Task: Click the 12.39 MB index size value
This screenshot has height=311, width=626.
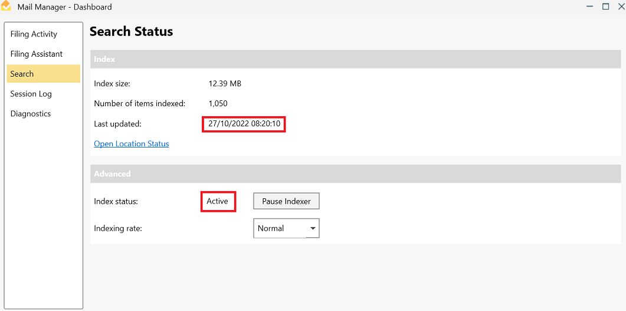Action: coord(225,84)
